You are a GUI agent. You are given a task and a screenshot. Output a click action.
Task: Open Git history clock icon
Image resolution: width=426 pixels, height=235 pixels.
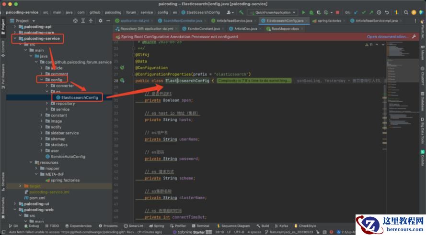(x=379, y=12)
